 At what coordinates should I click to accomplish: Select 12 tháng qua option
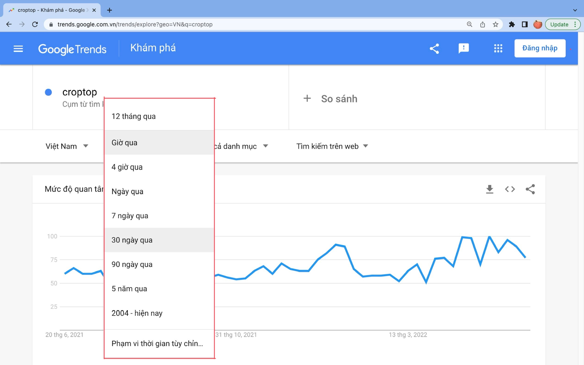(x=159, y=116)
